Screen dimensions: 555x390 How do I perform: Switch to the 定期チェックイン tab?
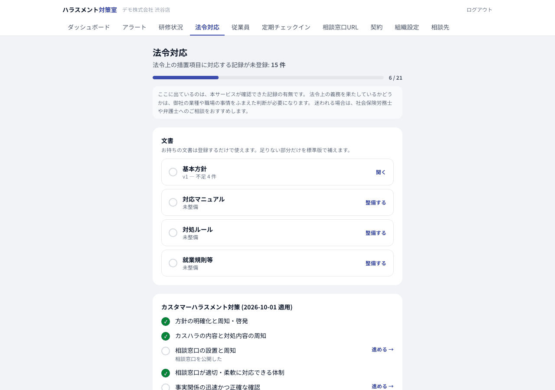(x=286, y=27)
